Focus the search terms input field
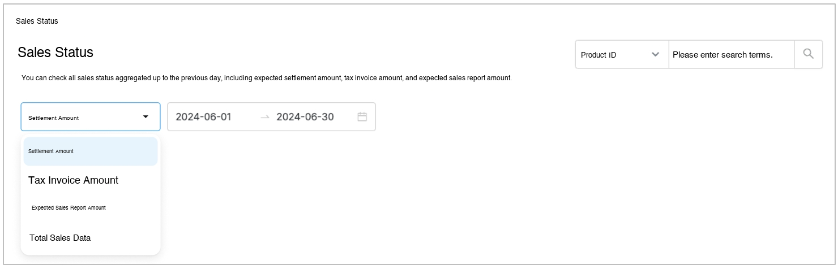The width and height of the screenshot is (838, 269). [730, 55]
